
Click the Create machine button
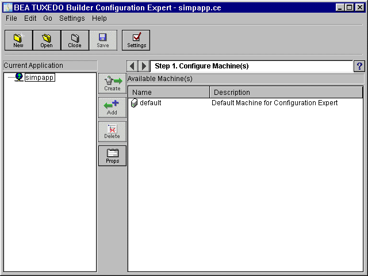pyautogui.click(x=113, y=83)
